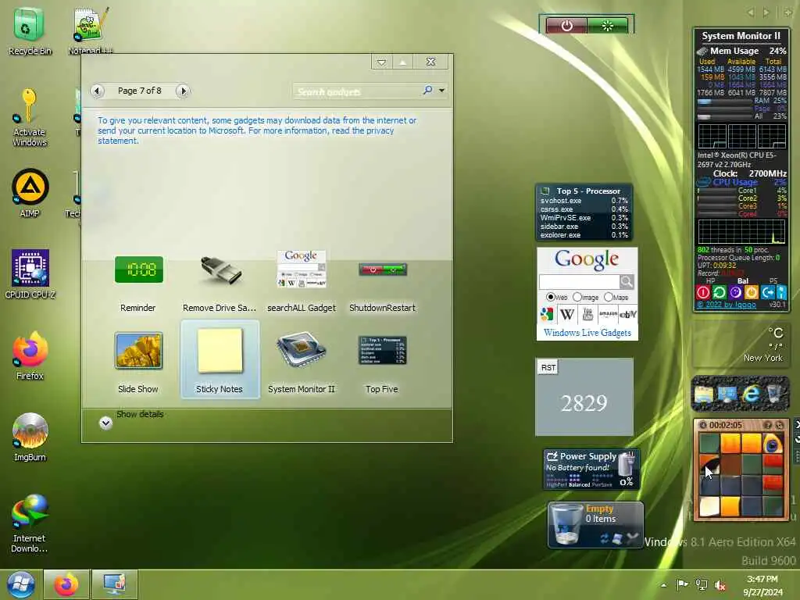Click the Show details label
Screen dimensions: 800x600
[140, 414]
